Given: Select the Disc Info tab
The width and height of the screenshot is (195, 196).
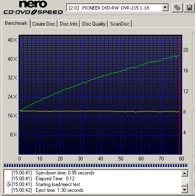Looking at the screenshot, I should coord(69,24).
